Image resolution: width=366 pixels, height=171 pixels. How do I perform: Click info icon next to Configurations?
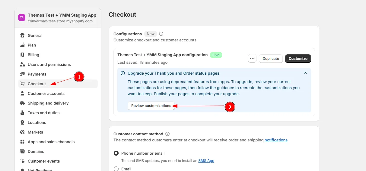click(161, 34)
